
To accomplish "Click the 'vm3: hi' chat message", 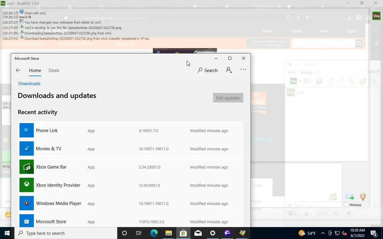I will tap(25, 17).
